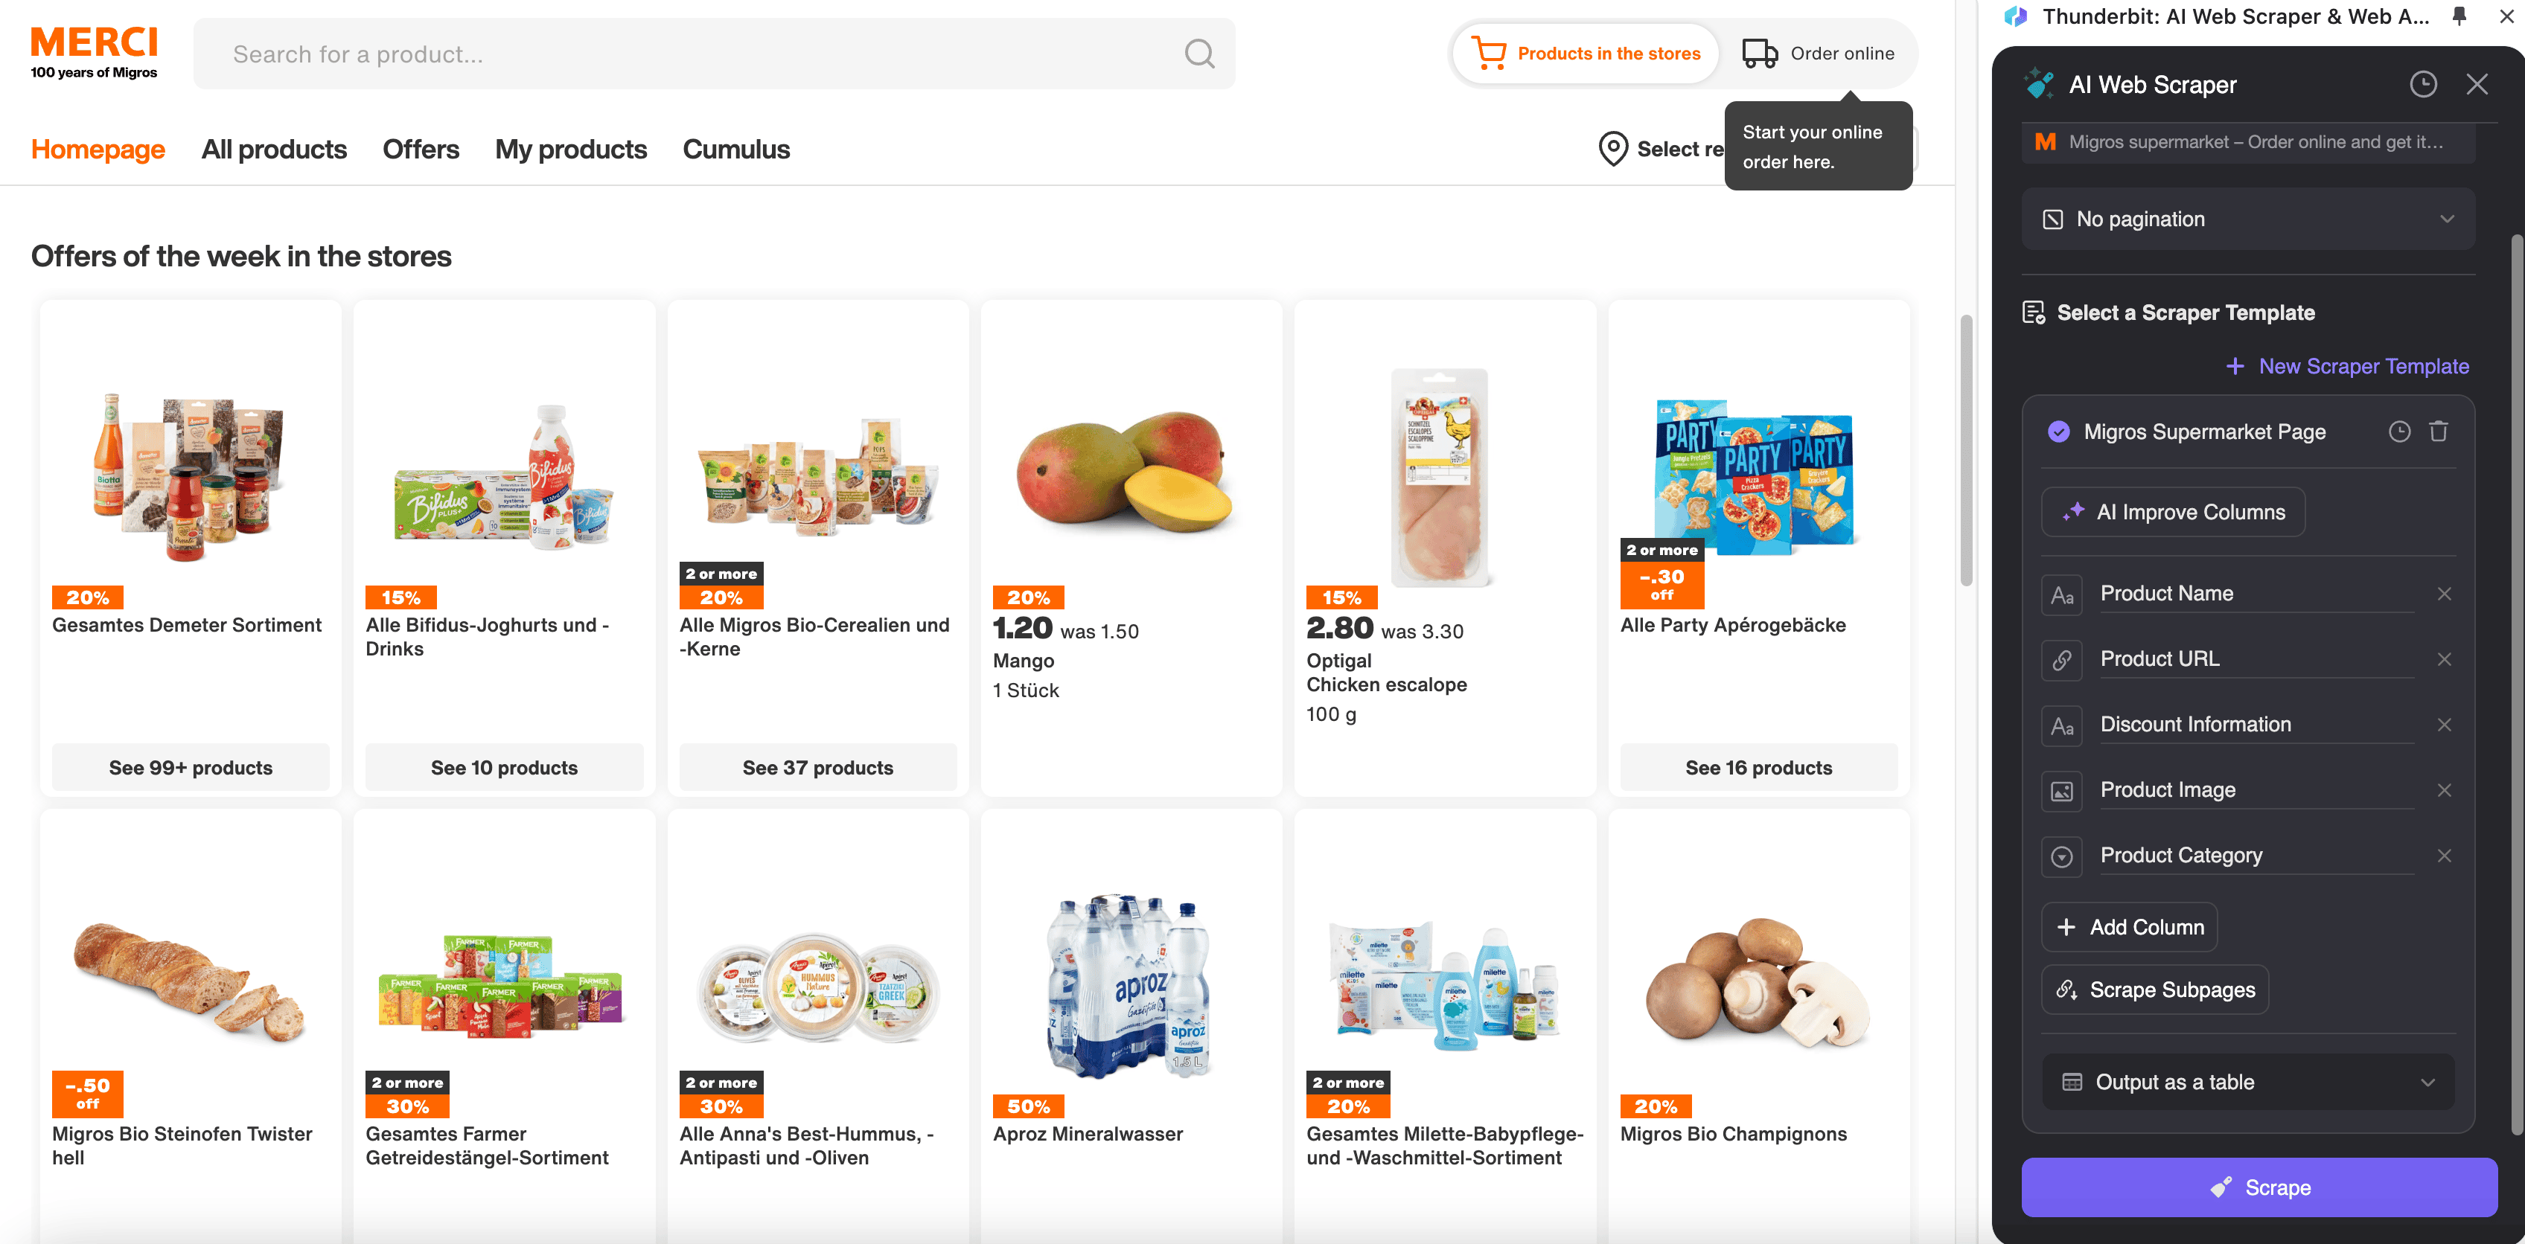The image size is (2525, 1244).
Task: Expand the No pagination dropdown
Action: 2249,219
